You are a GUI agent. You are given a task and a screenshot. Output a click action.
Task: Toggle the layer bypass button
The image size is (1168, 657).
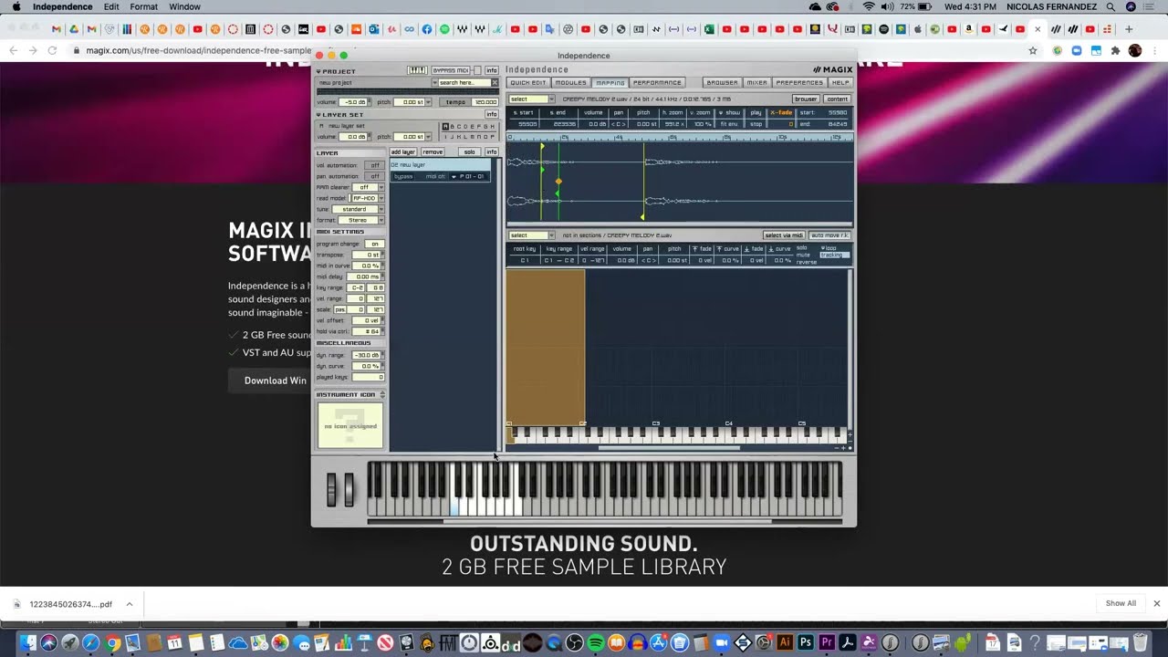click(x=403, y=176)
